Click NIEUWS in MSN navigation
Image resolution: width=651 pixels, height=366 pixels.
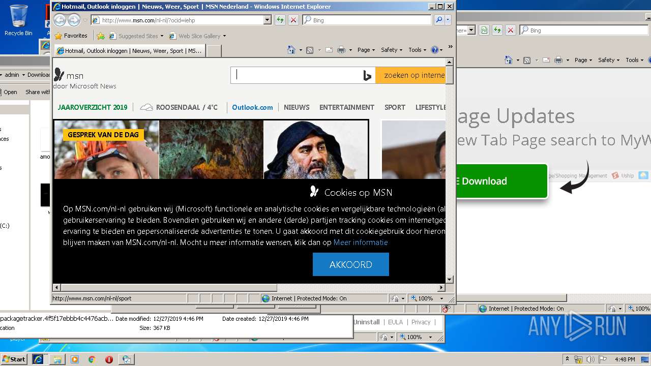point(297,107)
